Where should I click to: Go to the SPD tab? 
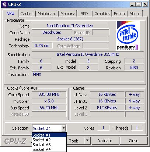pos(84,14)
